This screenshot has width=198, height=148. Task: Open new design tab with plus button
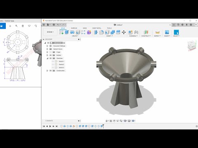tap(174, 25)
